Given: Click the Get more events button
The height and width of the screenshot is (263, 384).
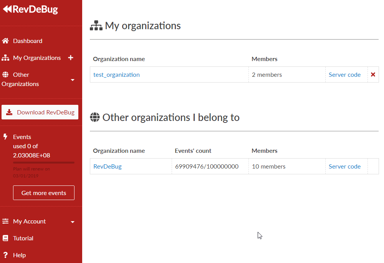Looking at the screenshot, I should [44, 193].
